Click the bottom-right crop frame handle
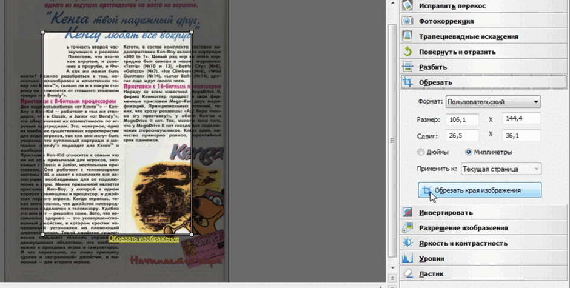 [192, 235]
